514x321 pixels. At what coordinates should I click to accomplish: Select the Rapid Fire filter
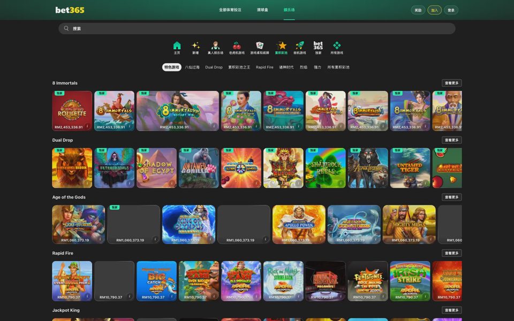click(x=264, y=67)
